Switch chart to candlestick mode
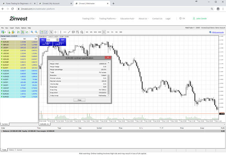Viewport: 226px width, 155px height. (x=23, y=32)
